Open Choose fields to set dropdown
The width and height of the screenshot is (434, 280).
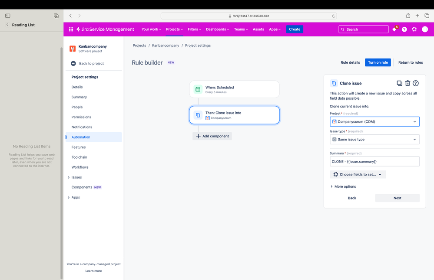(358, 175)
